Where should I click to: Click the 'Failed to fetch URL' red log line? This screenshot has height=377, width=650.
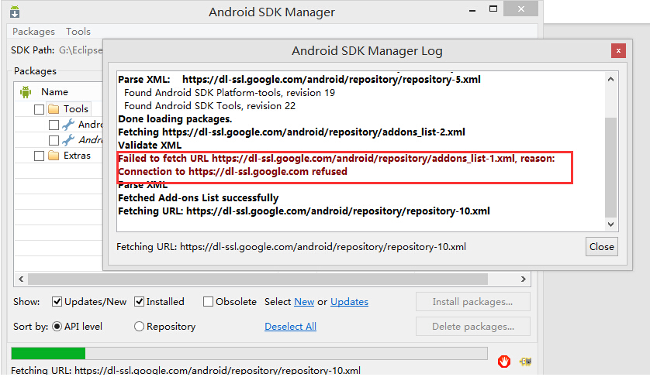(336, 159)
